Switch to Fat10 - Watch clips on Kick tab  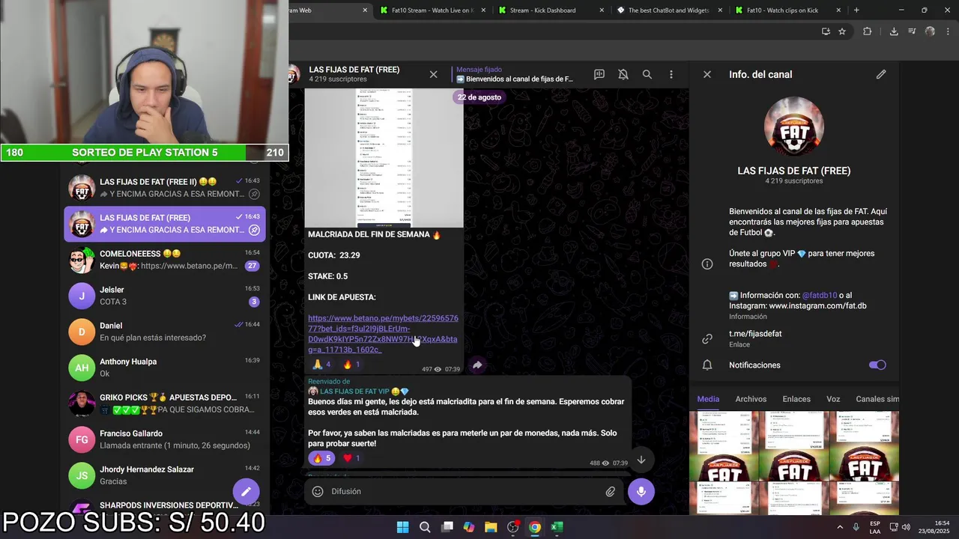(786, 10)
